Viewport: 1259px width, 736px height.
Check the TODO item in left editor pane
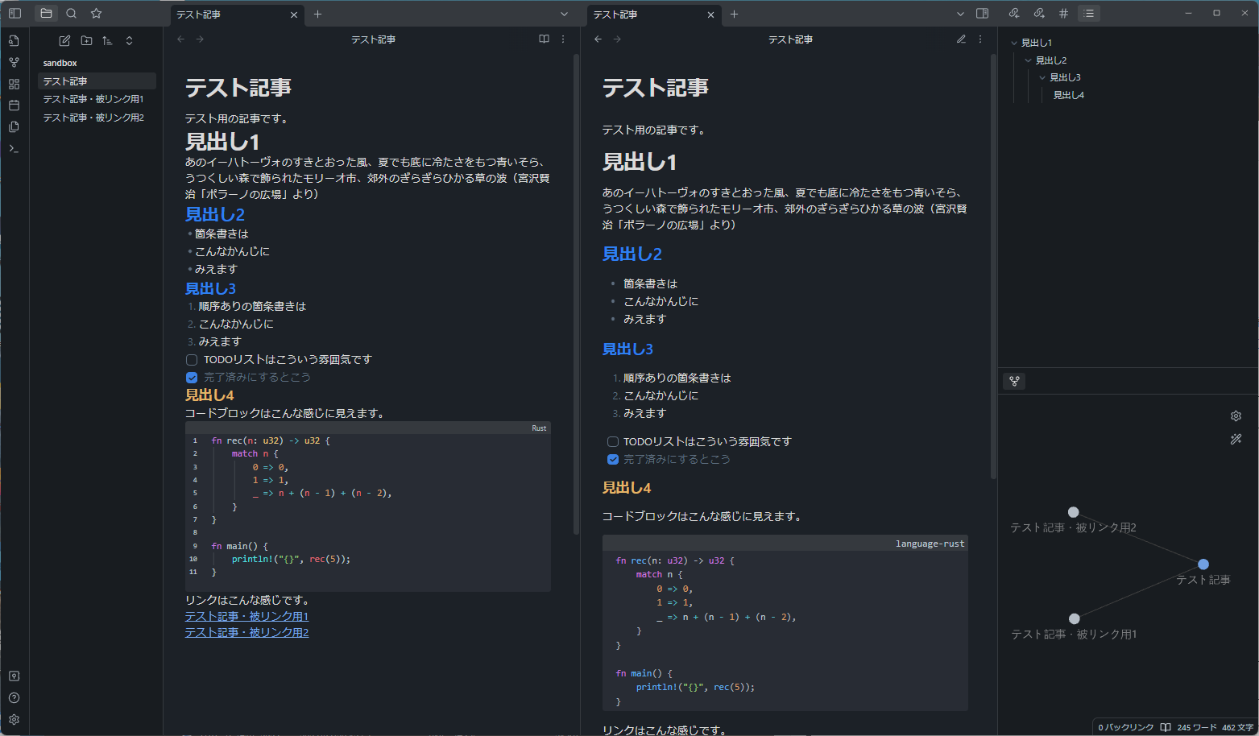coord(192,360)
